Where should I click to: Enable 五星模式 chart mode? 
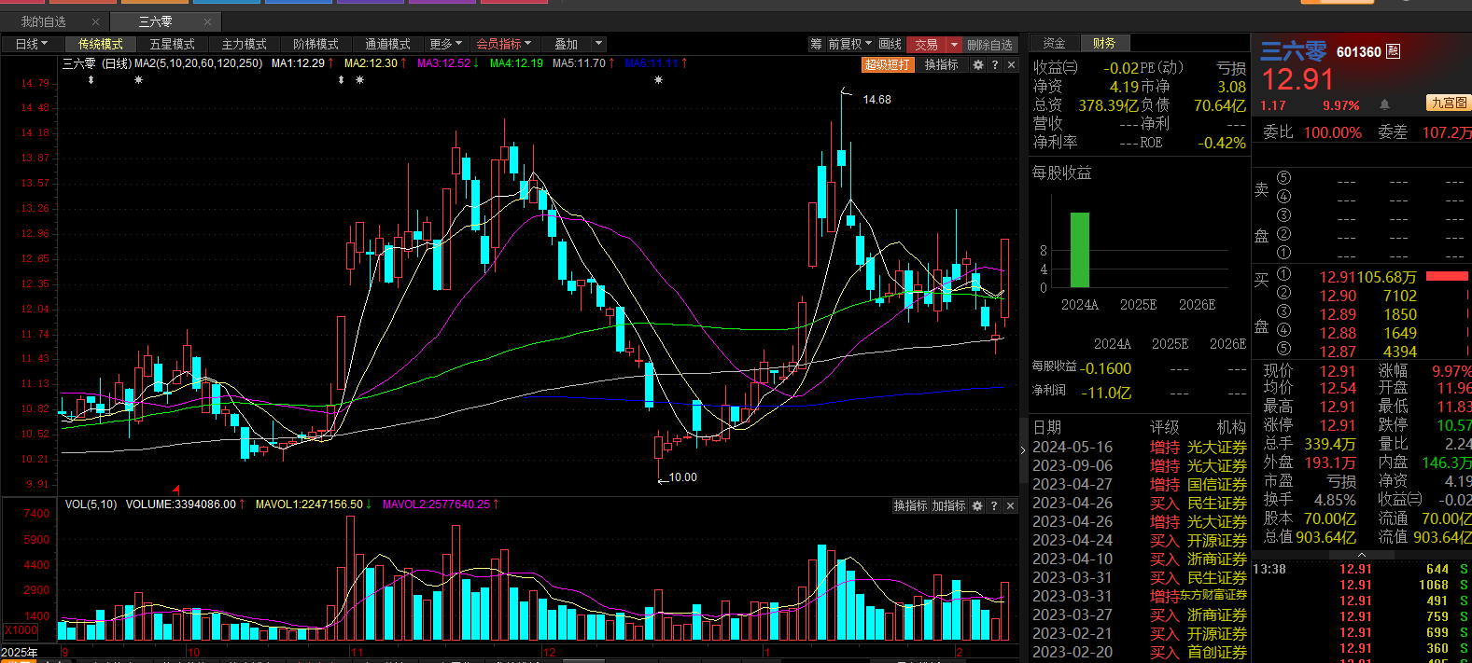[172, 44]
